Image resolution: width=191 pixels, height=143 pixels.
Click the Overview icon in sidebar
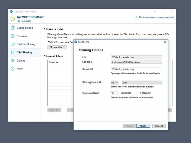(x=13, y=36)
